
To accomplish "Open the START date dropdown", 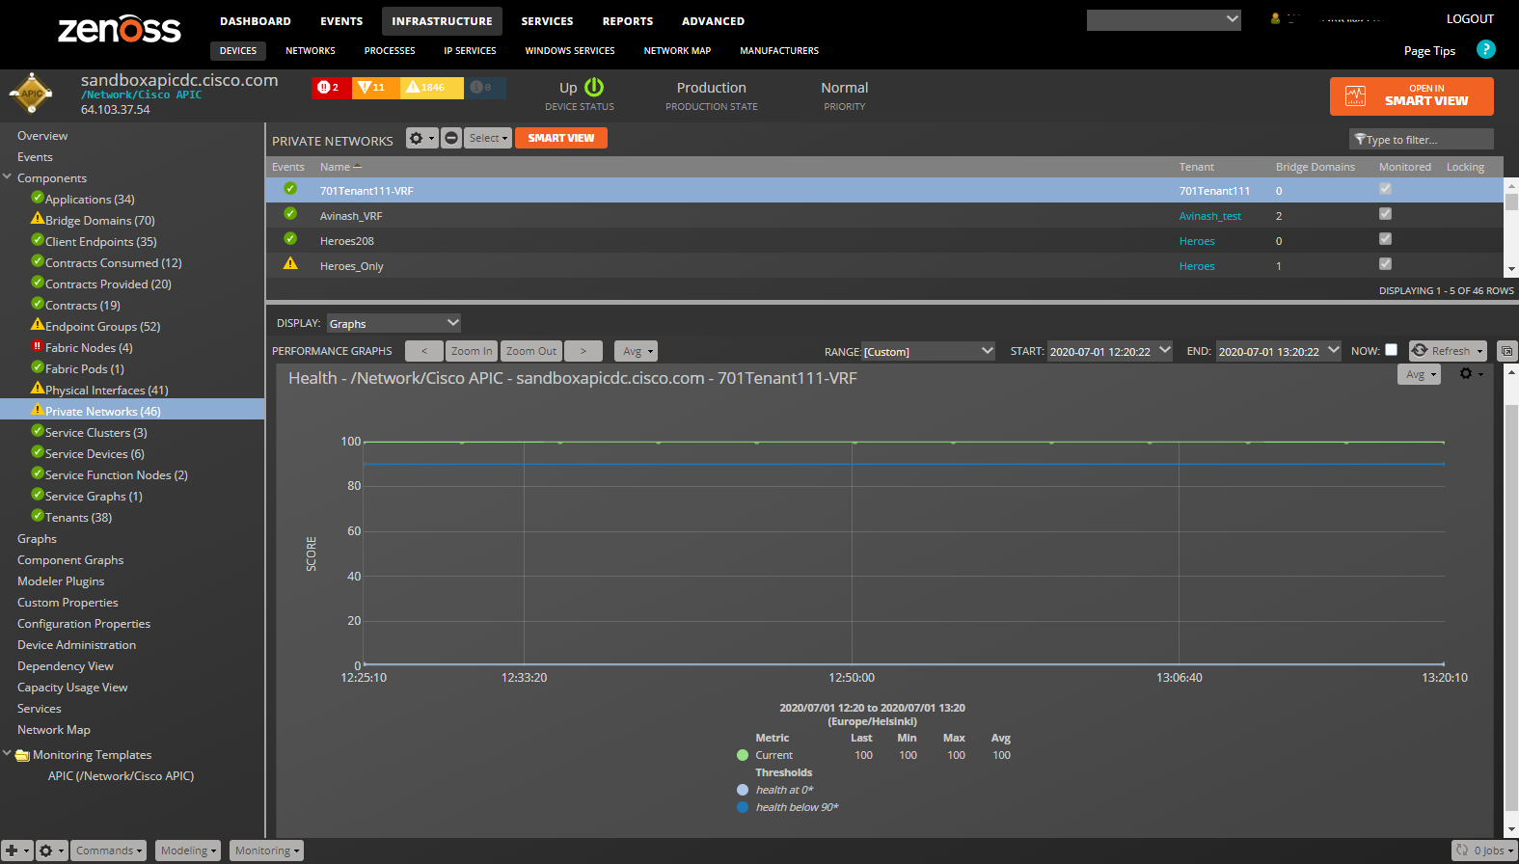I will [x=1110, y=351].
